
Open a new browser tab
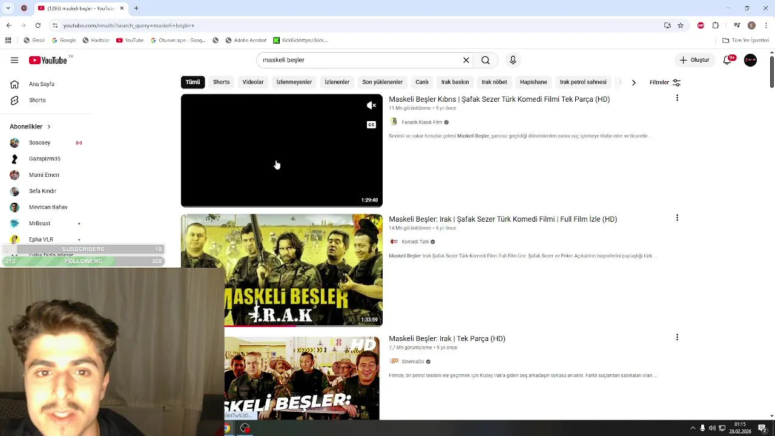coord(136,8)
